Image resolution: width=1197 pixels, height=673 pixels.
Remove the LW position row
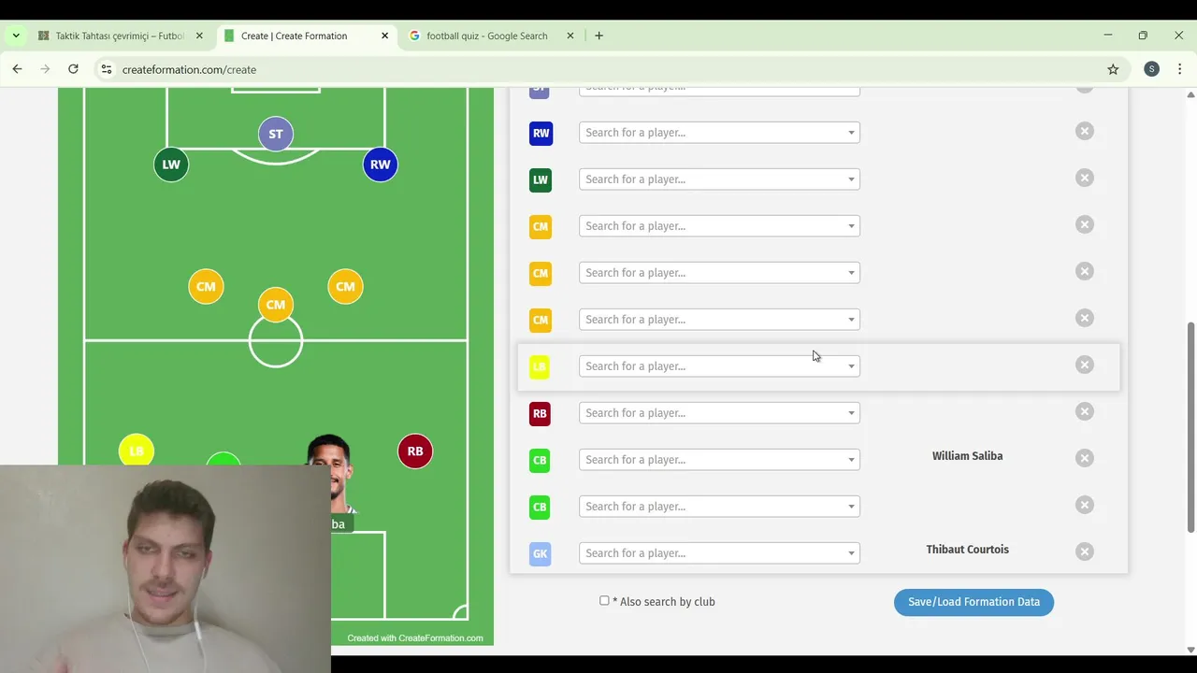(1085, 178)
